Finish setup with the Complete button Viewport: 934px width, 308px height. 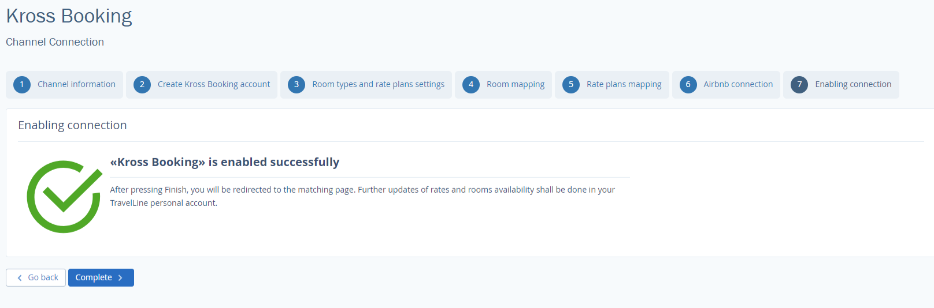point(101,277)
